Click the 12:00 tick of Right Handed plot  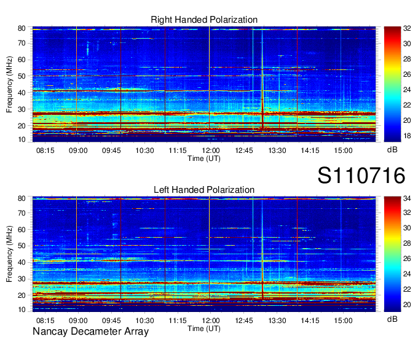click(211, 150)
